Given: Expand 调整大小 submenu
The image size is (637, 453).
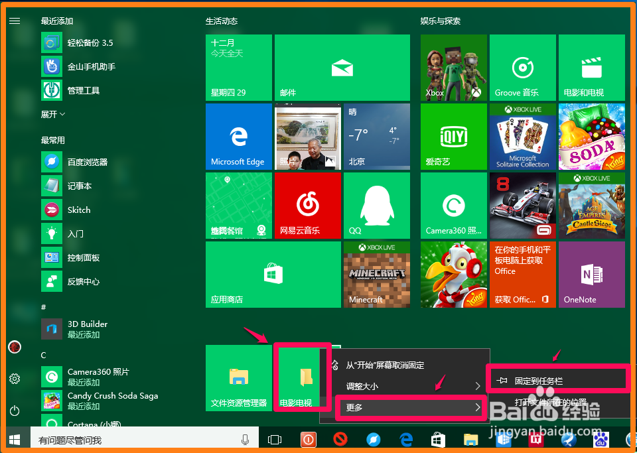Looking at the screenshot, I should (x=405, y=386).
